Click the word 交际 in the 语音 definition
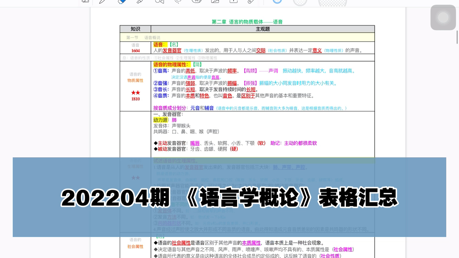459x258 pixels. (x=261, y=50)
